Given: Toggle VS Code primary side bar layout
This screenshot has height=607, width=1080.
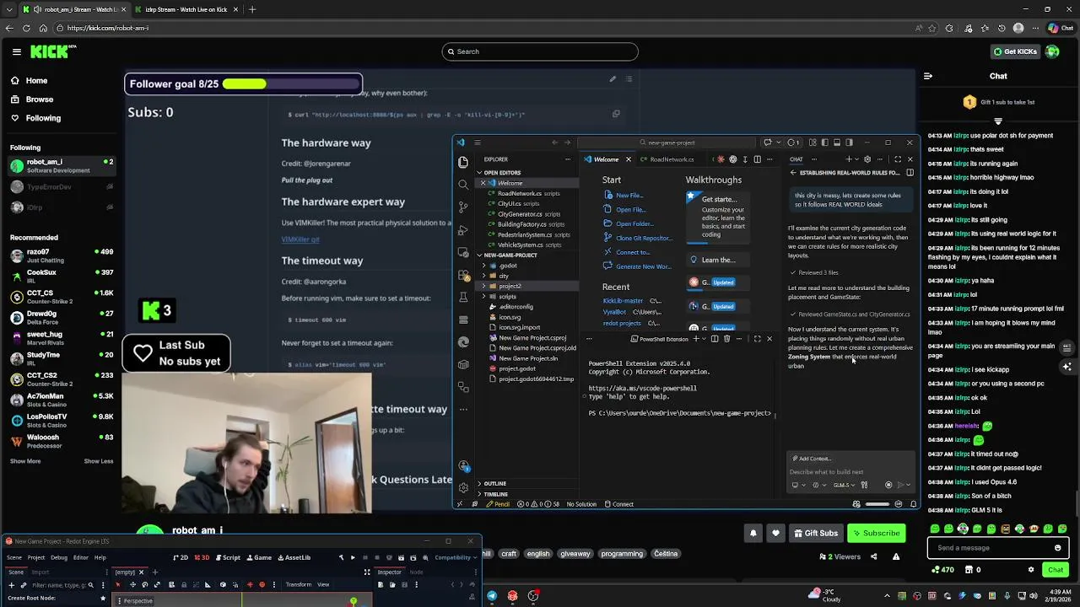Looking at the screenshot, I should coord(824,142).
